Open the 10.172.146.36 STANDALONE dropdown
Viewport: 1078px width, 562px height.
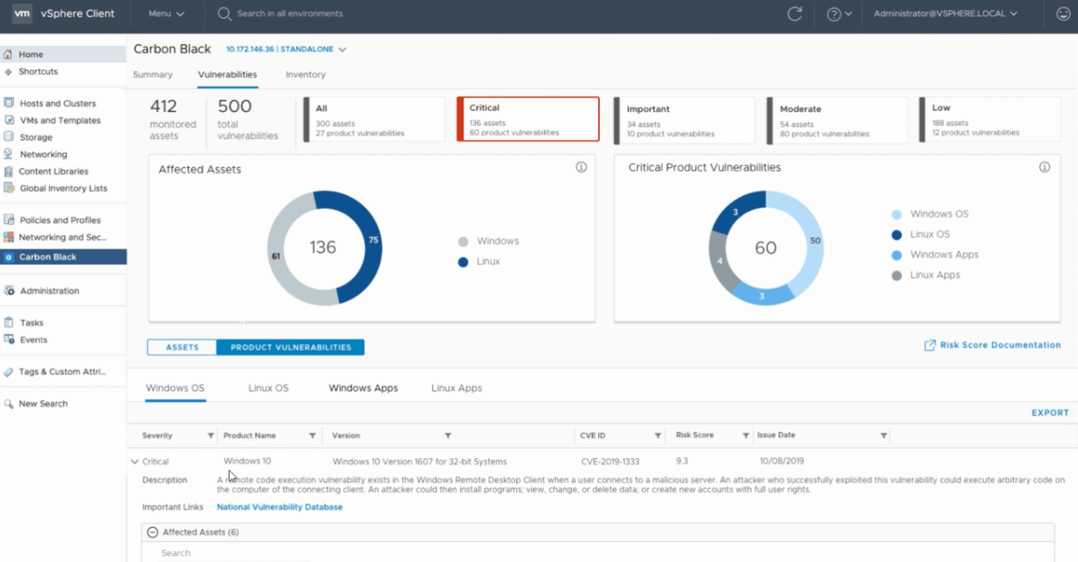pos(286,50)
